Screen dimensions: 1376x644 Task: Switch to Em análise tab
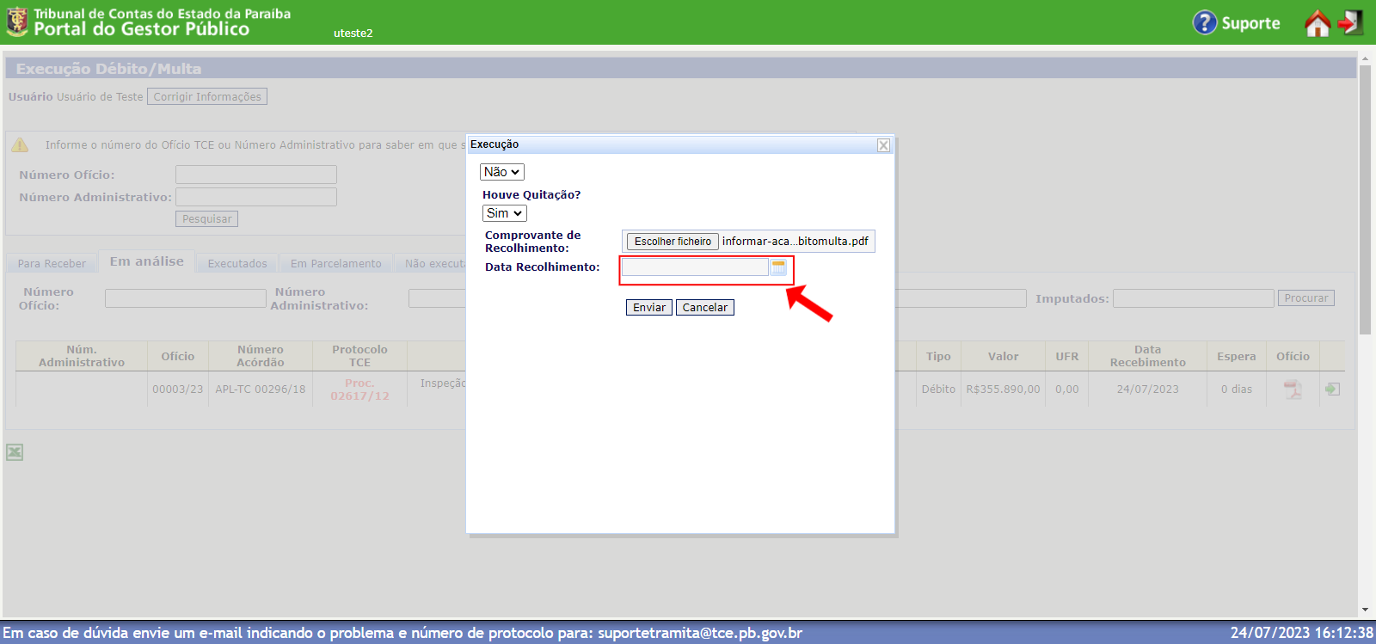[147, 261]
